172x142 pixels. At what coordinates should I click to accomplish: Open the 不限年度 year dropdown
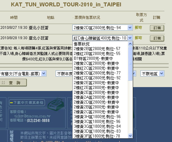(x=64, y=73)
